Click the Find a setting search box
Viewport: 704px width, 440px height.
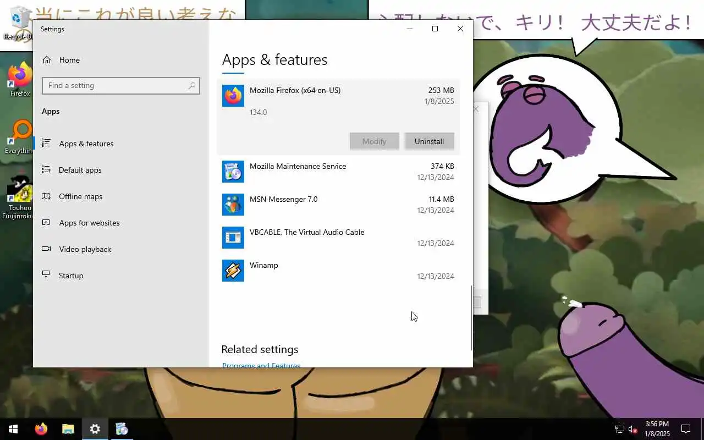coord(120,86)
